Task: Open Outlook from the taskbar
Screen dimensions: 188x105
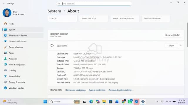Action: click(x=117, y=101)
